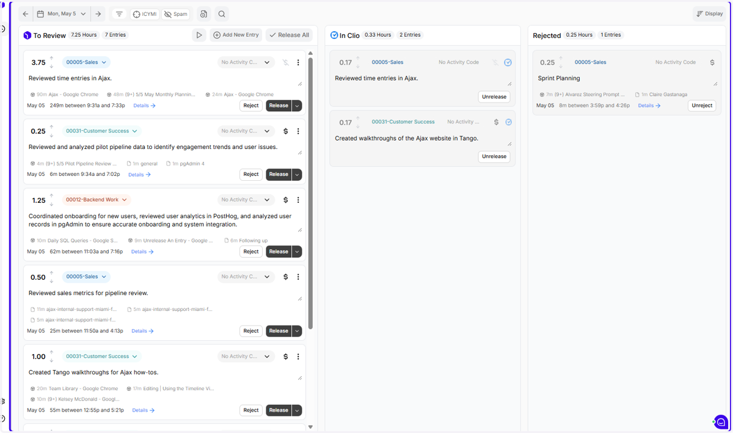Open the search magnifier icon
The image size is (733, 433).
[x=222, y=14]
